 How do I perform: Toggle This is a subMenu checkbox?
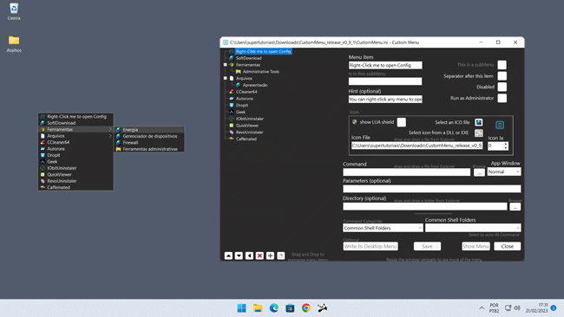(x=502, y=65)
